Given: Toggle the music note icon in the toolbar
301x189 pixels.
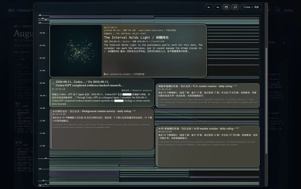Looking at the screenshot, I should click(235, 7).
